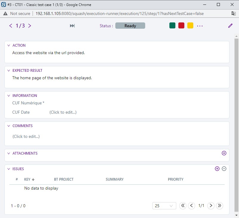
Task: Jump to last page of issues
Action: click(220, 206)
